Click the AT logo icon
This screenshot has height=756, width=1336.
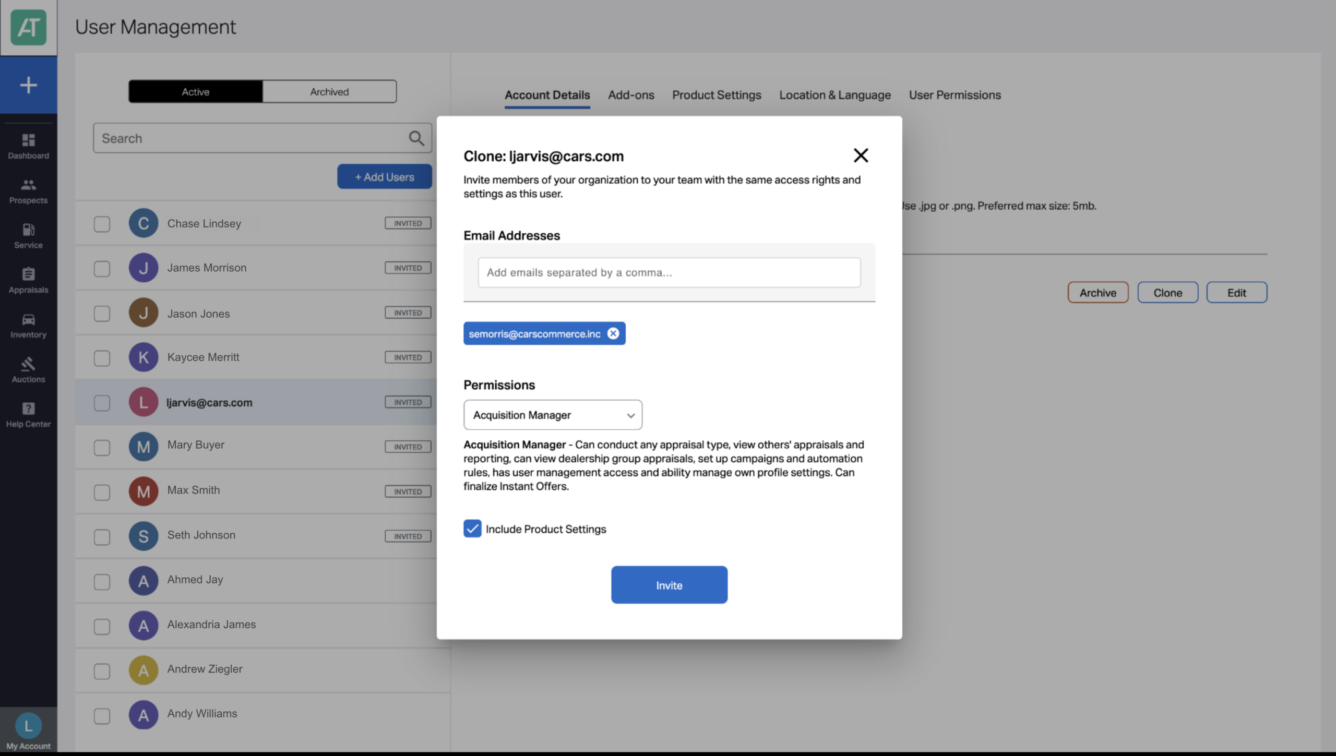click(x=28, y=27)
